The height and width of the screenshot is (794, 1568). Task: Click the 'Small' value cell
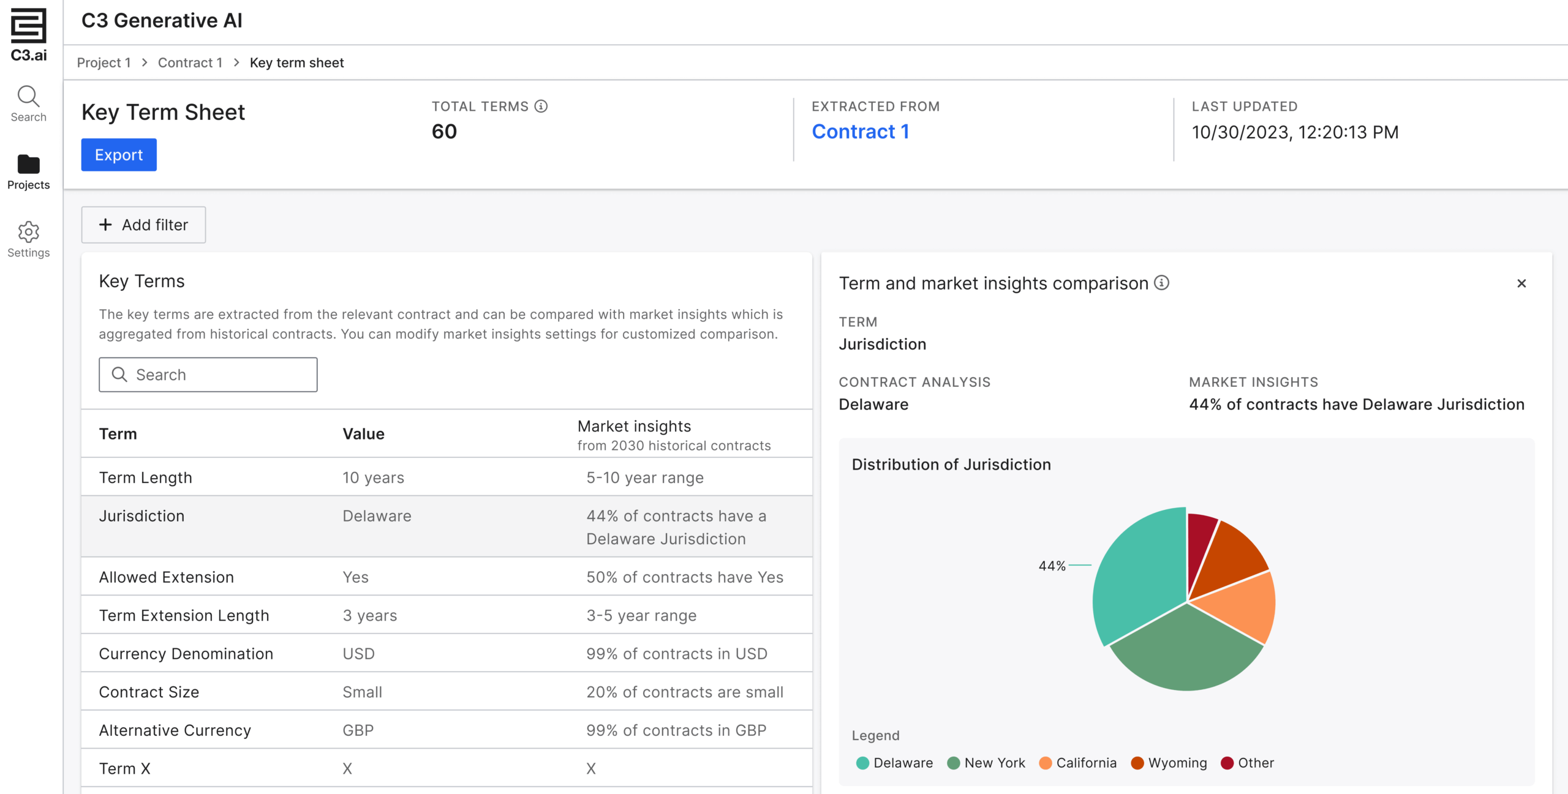pyautogui.click(x=363, y=692)
